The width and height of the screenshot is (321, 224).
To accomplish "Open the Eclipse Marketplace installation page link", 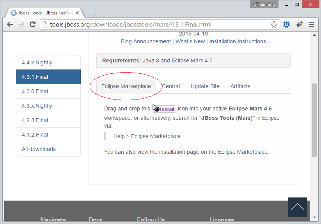I will tap(243, 152).
